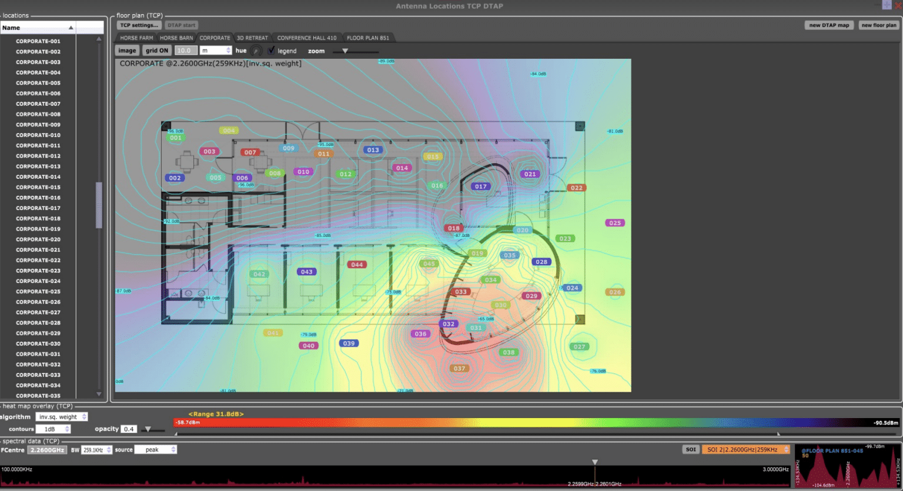Viewport: 903px width, 491px height.
Task: Change the source dropdown from peak
Action: [155, 449]
